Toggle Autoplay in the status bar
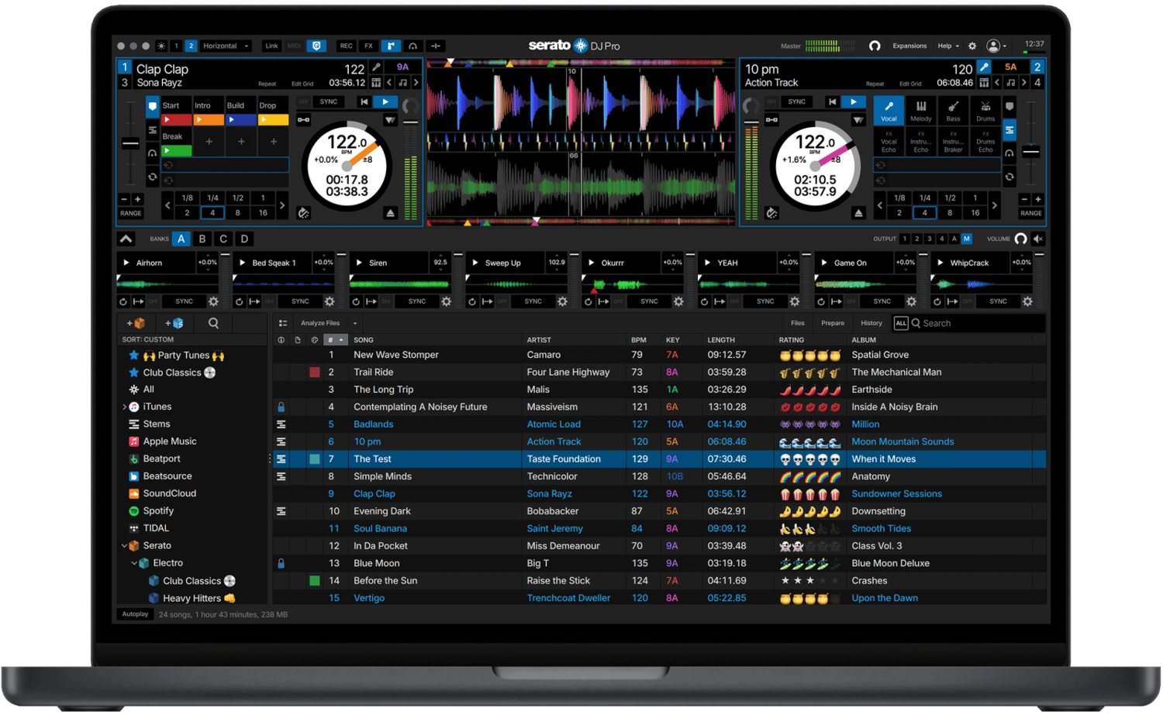The width and height of the screenshot is (1163, 718). [135, 614]
